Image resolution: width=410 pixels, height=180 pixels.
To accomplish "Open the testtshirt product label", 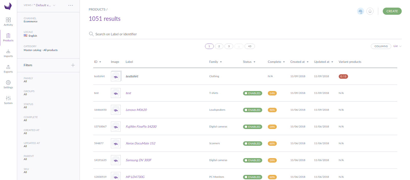I will [132, 76].
